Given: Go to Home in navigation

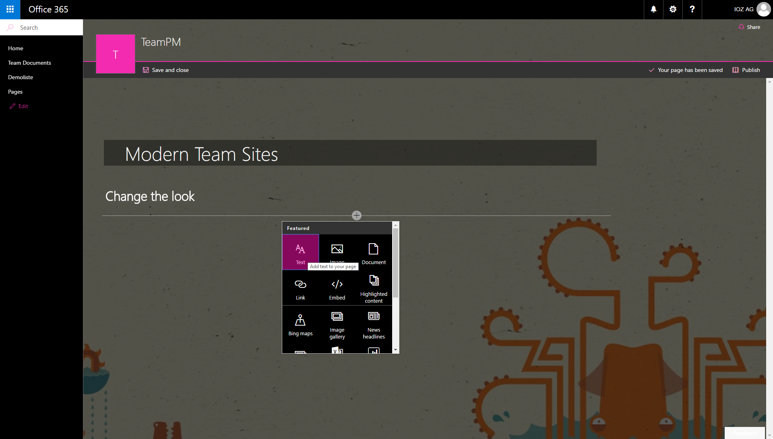Looking at the screenshot, I should click(x=16, y=48).
